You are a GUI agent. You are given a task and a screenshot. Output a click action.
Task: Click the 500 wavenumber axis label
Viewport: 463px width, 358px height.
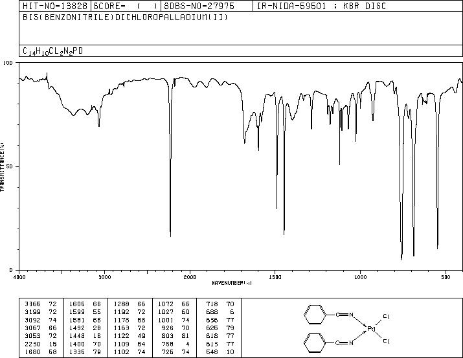[x=446, y=277]
